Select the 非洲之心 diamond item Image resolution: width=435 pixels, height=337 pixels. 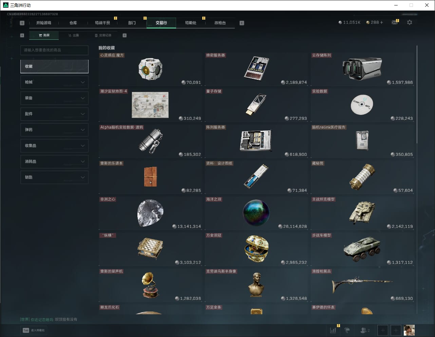pyautogui.click(x=150, y=213)
